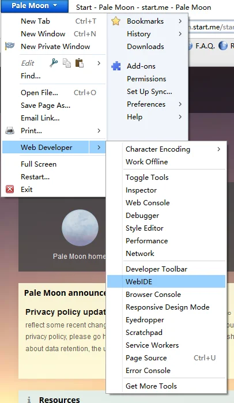Open the Pale Moon application menu button

tap(35, 6)
